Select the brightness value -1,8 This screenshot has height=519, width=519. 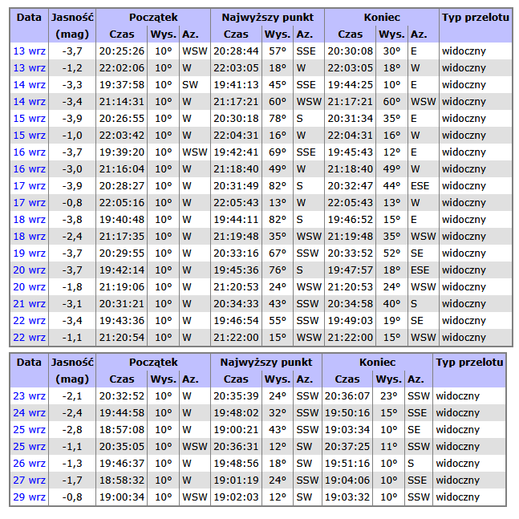click(x=72, y=287)
